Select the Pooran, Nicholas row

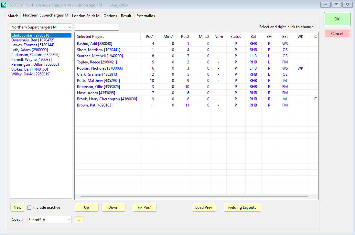(197, 68)
